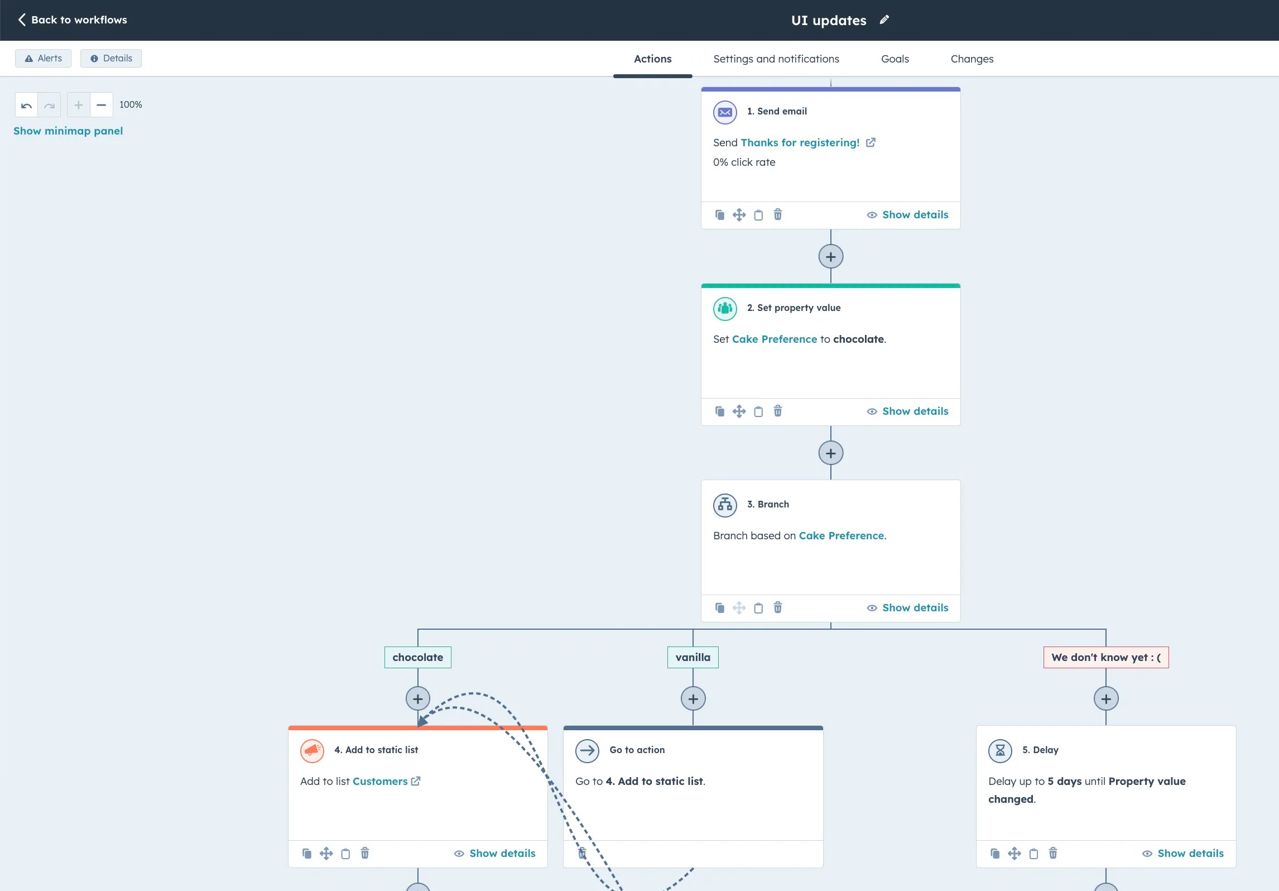Show the minimap panel

click(x=68, y=131)
